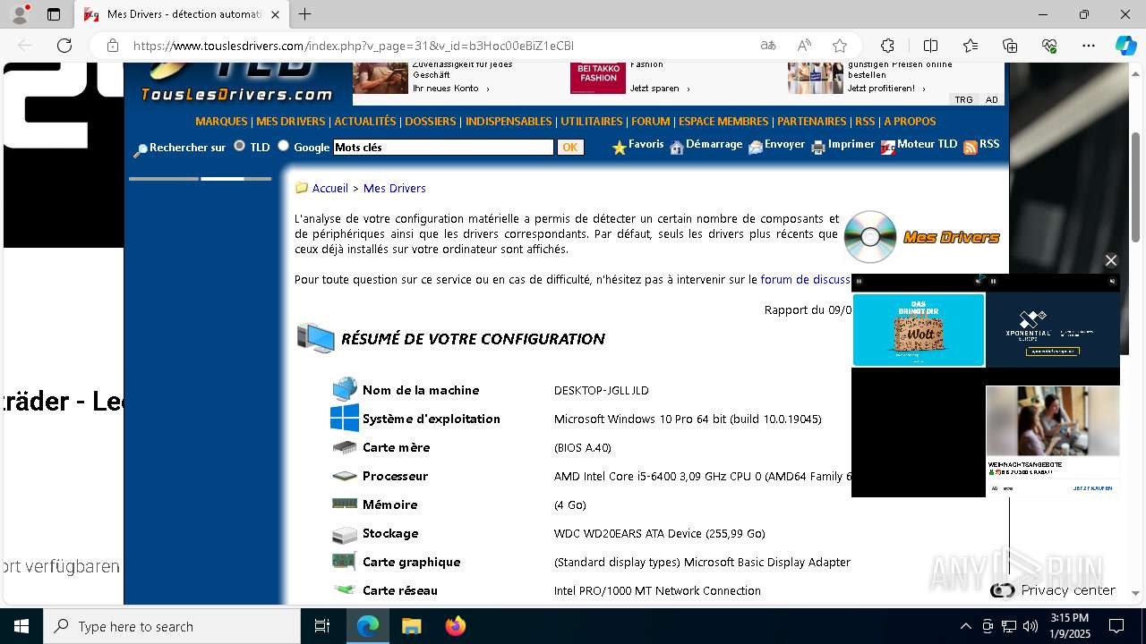The image size is (1146, 644).
Task: Open Edge translate page icon
Action: tap(768, 46)
